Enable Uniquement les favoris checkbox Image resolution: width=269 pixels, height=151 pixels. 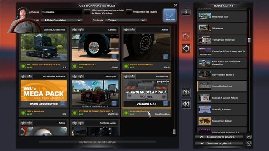coord(129,12)
